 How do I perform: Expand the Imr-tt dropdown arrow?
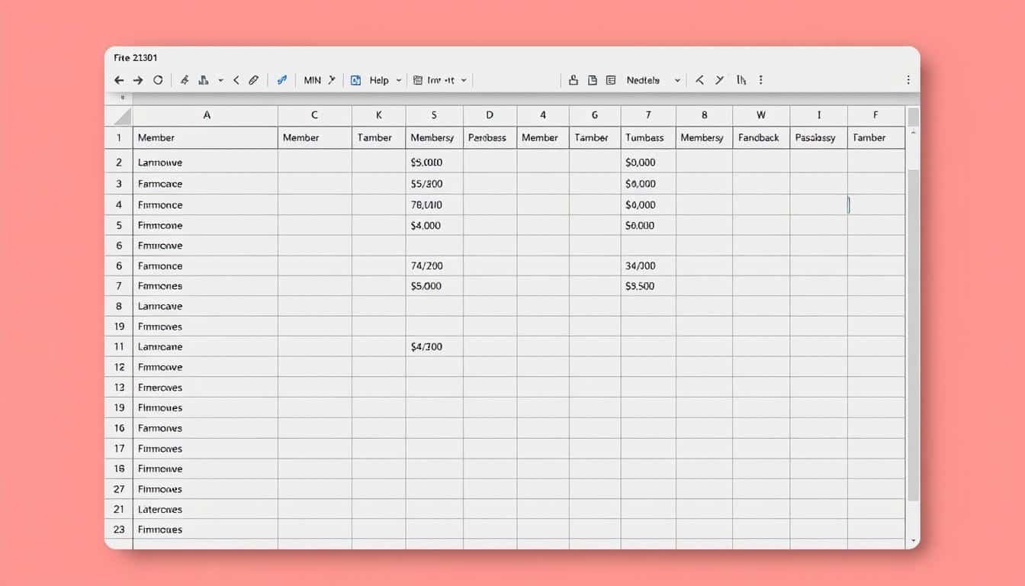pyautogui.click(x=464, y=80)
